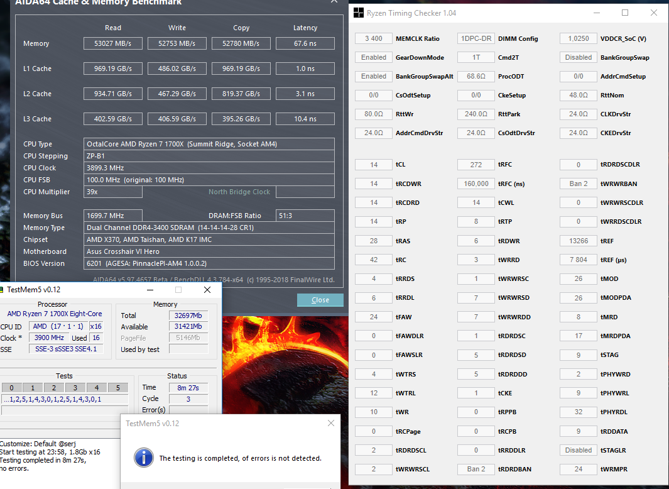Select test button 0 in TestMem5
Screen dimensions: 669x489
tap(11, 388)
